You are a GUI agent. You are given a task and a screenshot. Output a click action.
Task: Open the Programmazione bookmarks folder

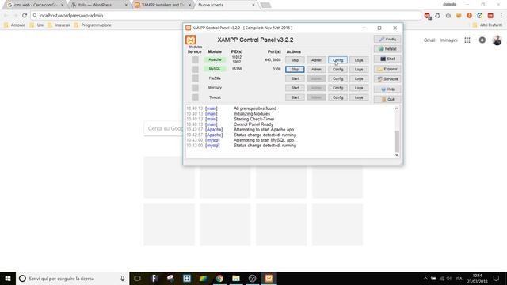click(x=93, y=25)
